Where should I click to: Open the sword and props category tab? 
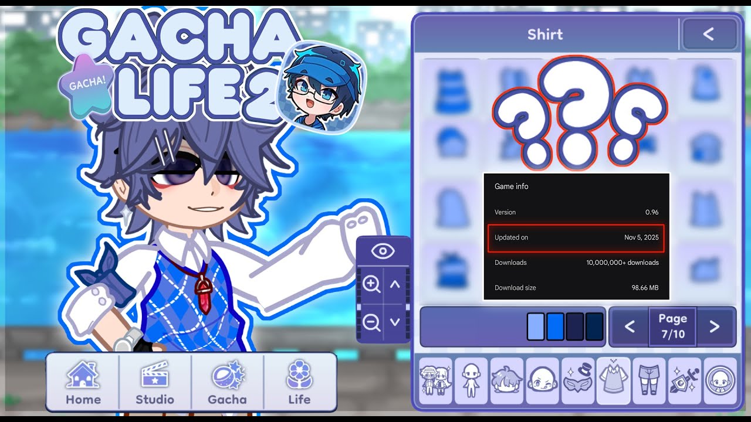(x=685, y=380)
